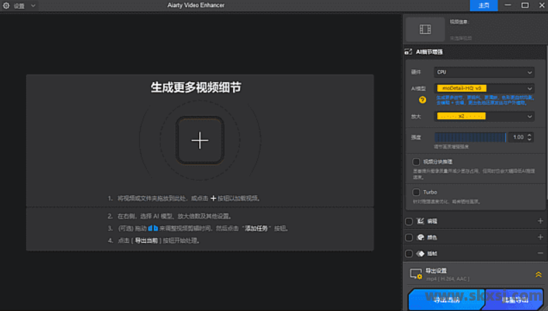Viewport: 548px width, 311px height.
Task: Click the video film thumbnail icon
Action: [425, 30]
